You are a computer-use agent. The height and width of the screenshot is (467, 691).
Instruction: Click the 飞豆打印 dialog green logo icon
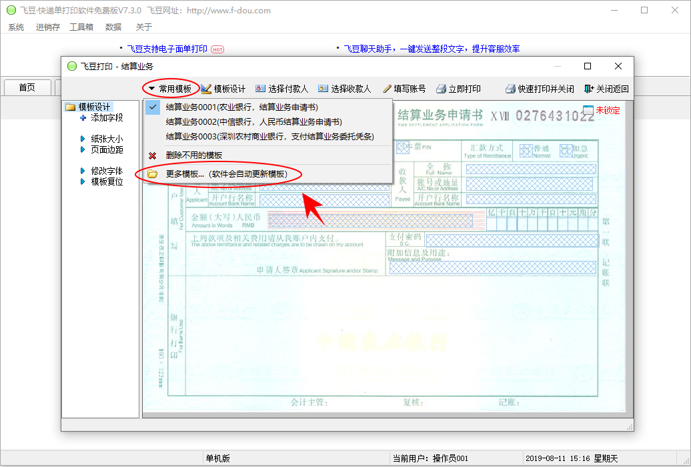pyautogui.click(x=72, y=66)
